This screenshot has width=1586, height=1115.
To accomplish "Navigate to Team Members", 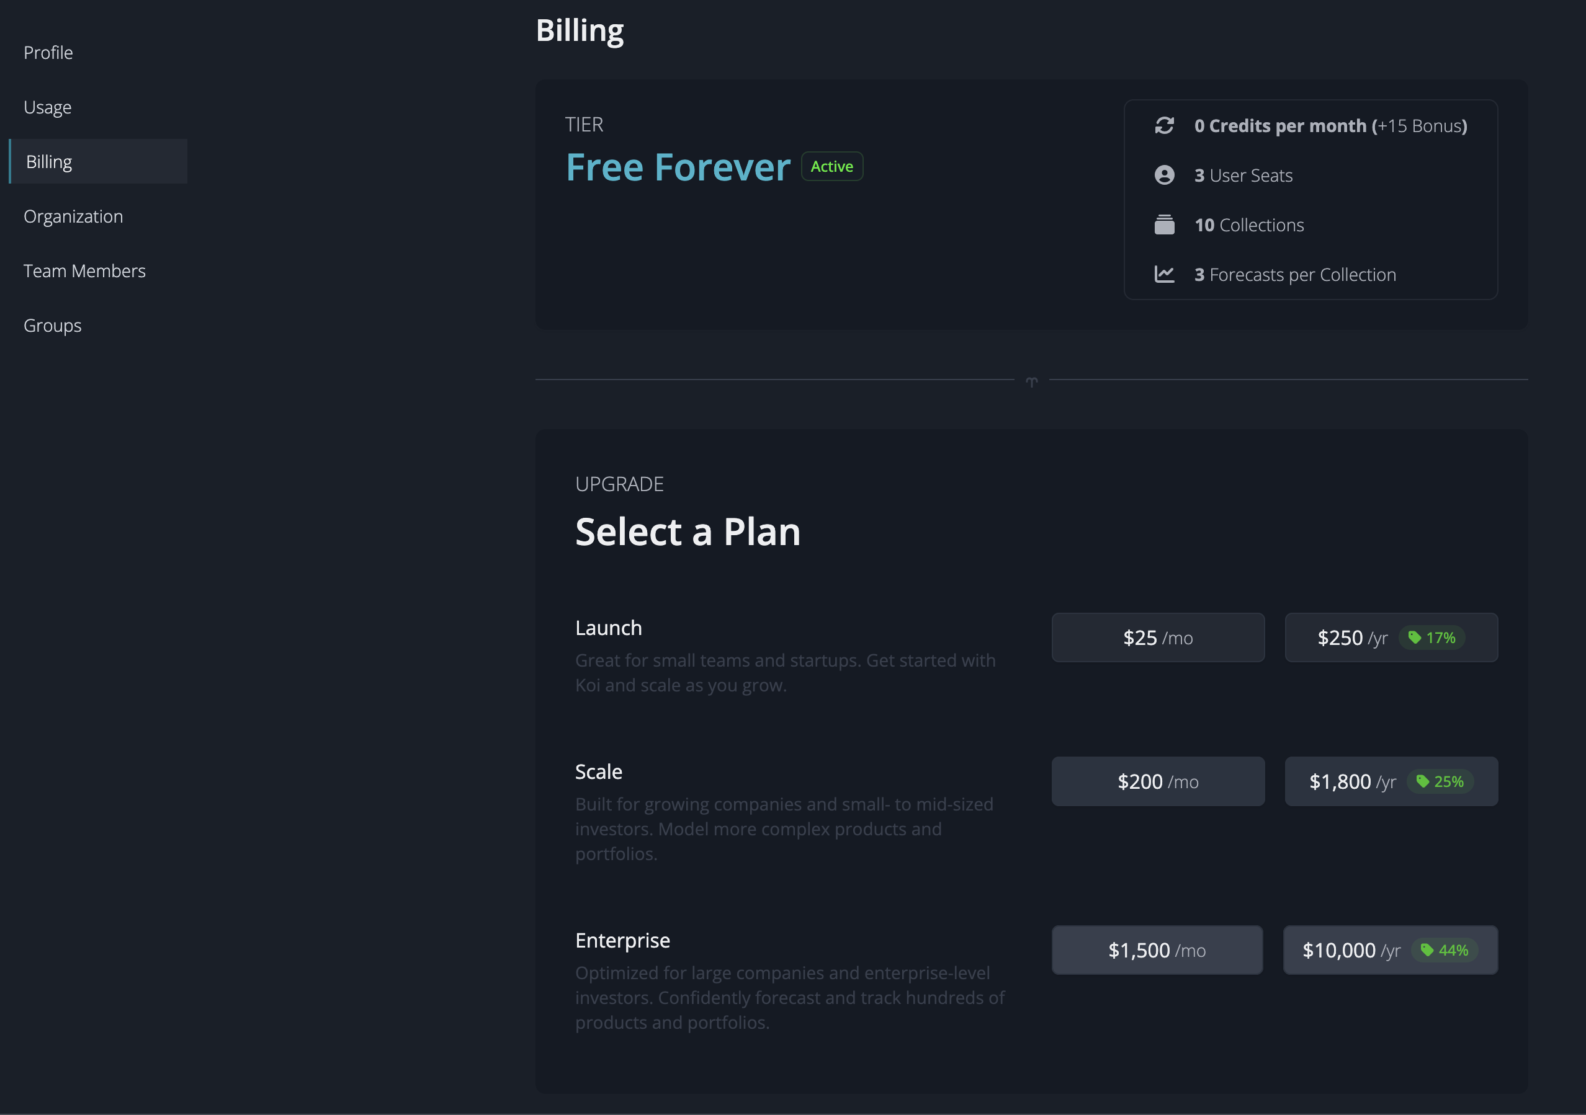I will [84, 270].
